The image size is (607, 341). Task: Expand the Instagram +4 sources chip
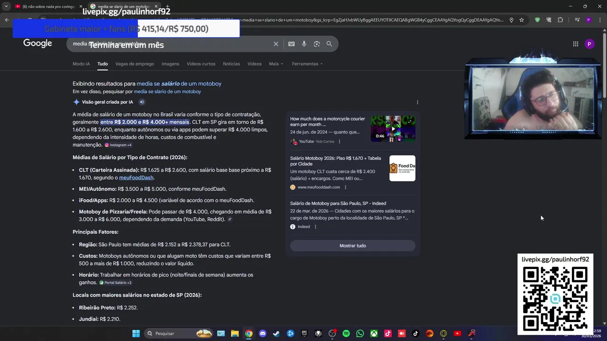tap(118, 145)
